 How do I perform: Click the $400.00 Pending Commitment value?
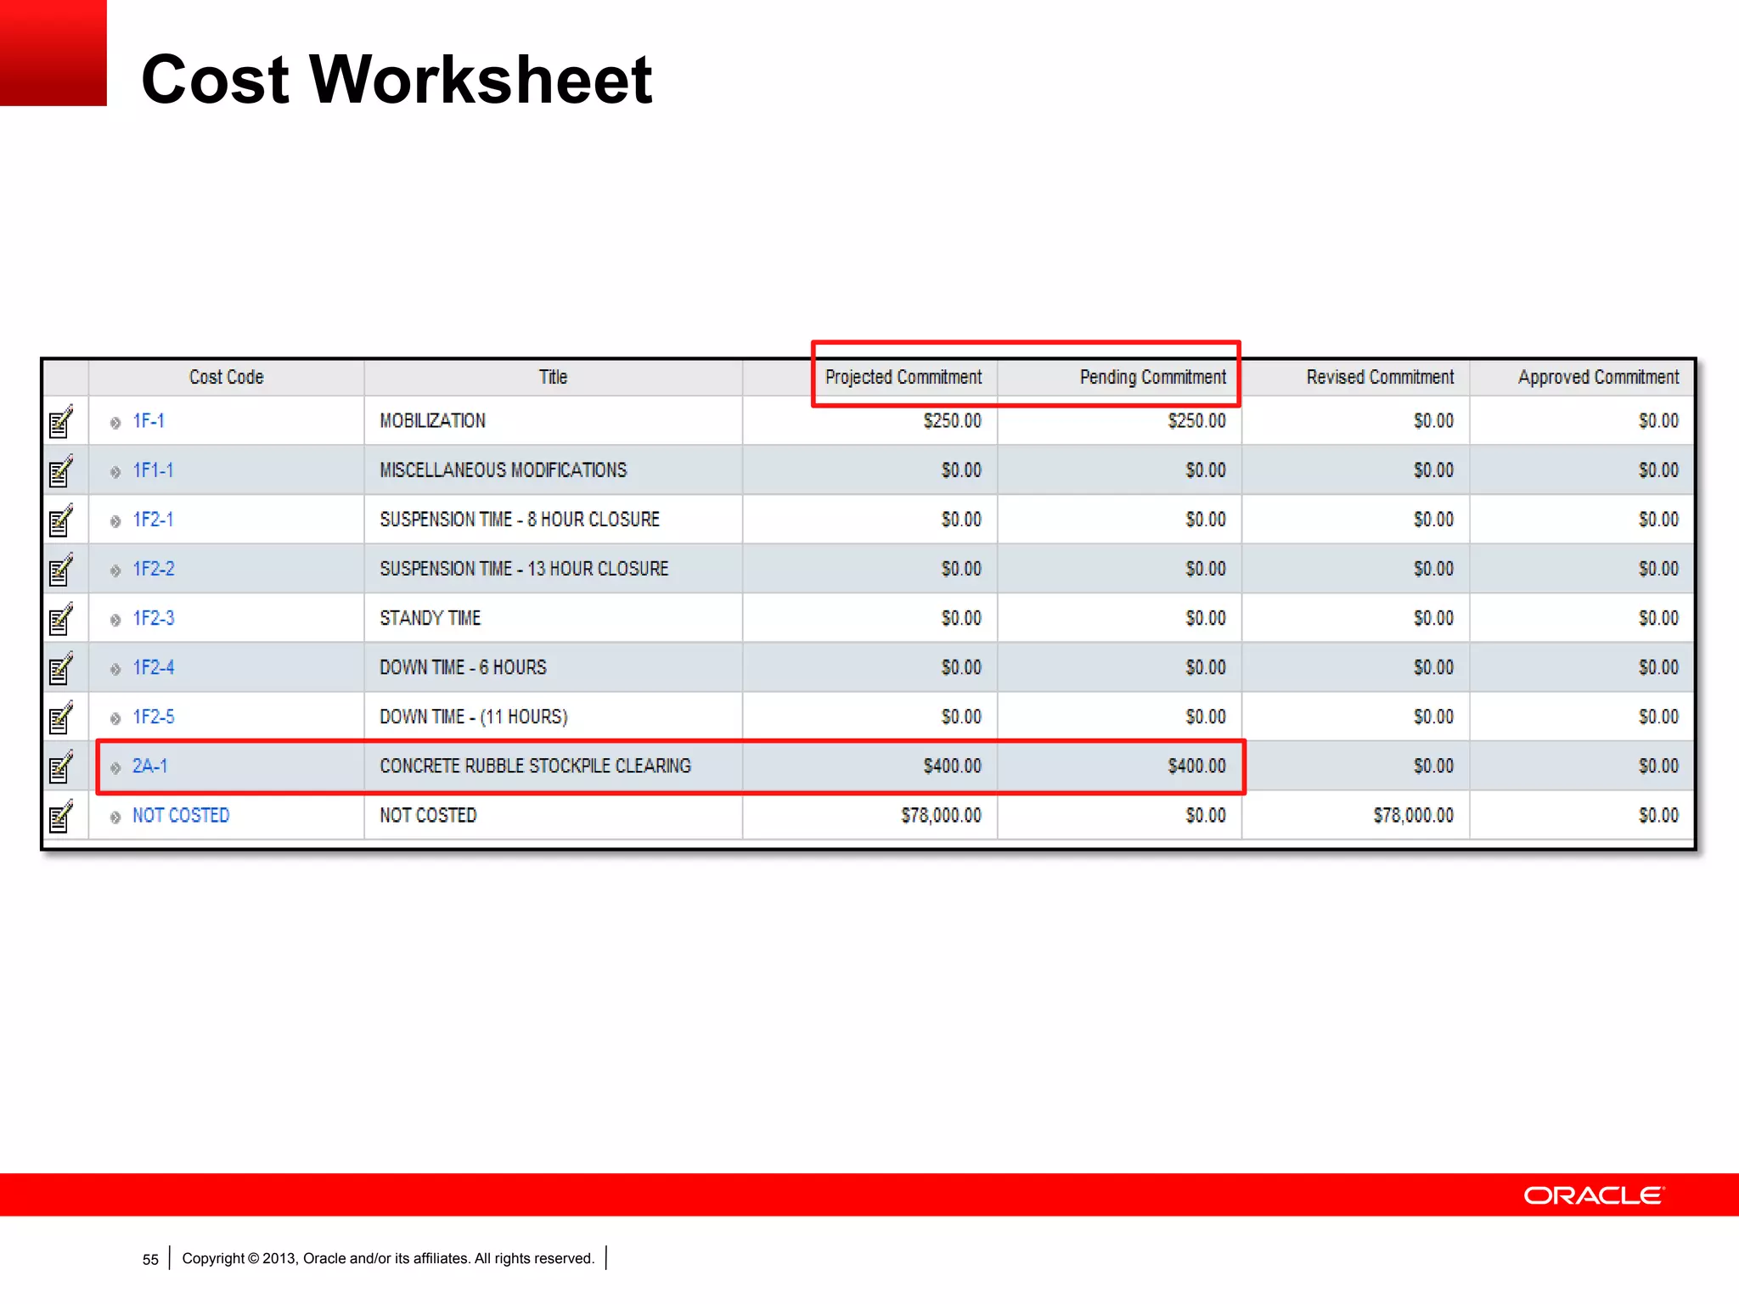[x=1197, y=766]
